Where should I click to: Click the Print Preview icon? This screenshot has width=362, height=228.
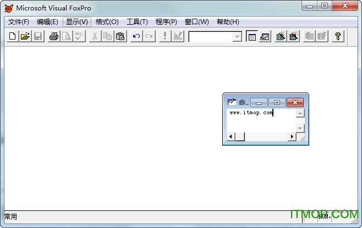tap(67, 36)
